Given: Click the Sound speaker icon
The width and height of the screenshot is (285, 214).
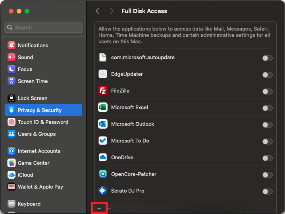Looking at the screenshot, I should tap(12, 57).
